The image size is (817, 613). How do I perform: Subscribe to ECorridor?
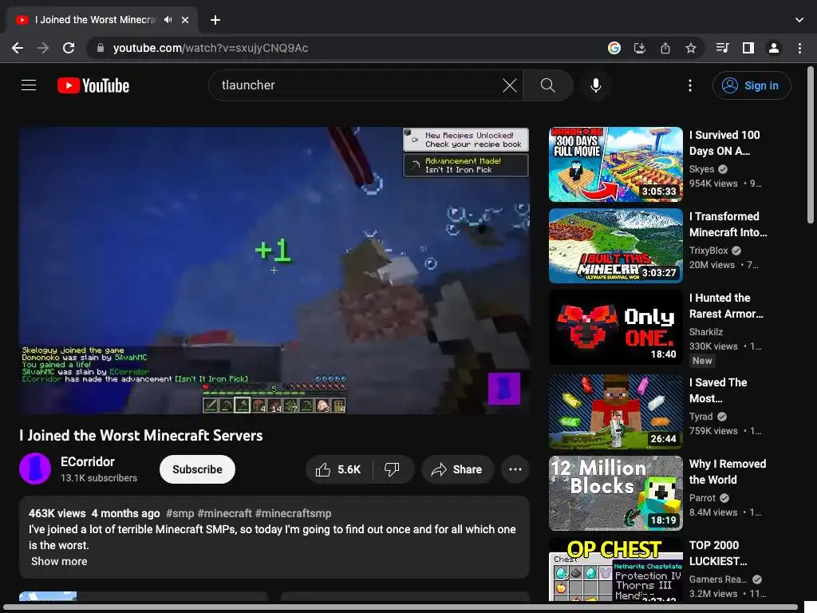(197, 469)
